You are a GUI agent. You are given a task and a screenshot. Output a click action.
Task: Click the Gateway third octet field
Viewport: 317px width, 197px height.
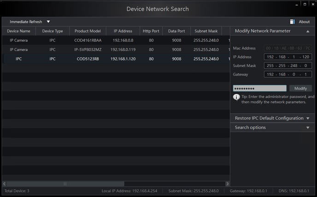click(294, 75)
